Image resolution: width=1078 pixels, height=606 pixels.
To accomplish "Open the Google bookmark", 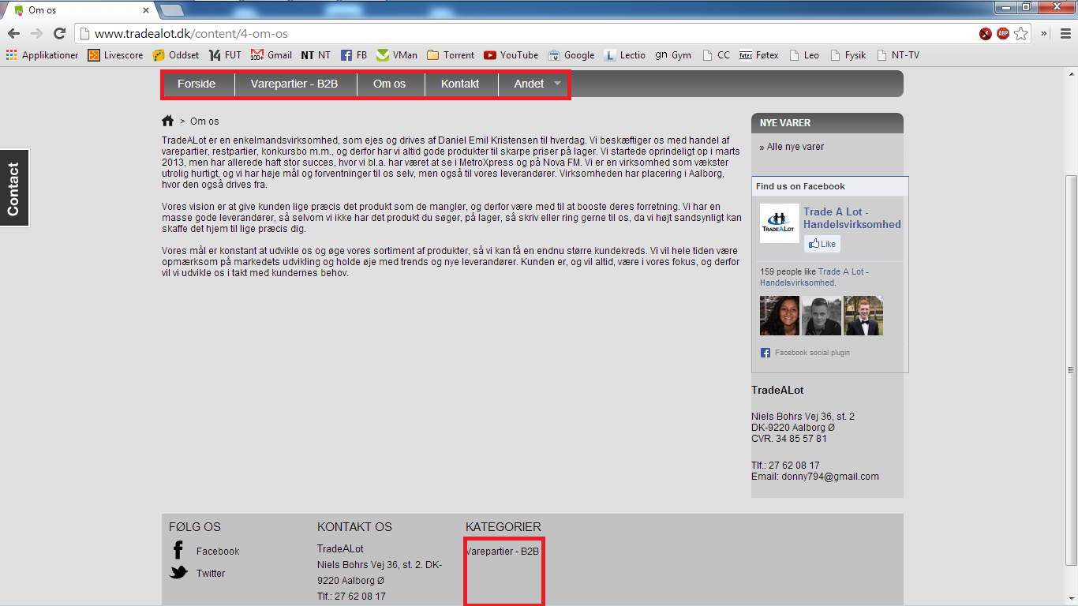I will [571, 55].
